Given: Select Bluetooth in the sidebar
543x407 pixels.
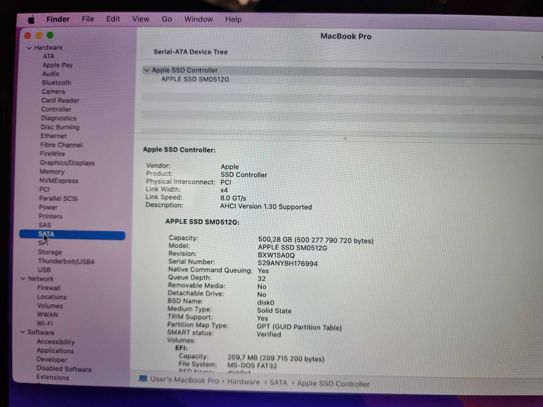Looking at the screenshot, I should click(x=56, y=83).
